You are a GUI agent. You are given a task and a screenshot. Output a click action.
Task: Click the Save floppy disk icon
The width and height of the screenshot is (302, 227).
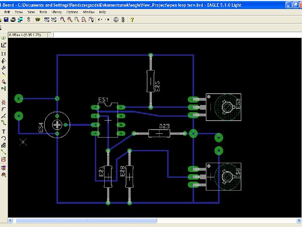click(x=6, y=19)
